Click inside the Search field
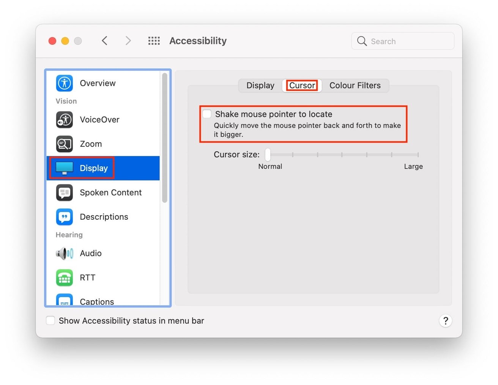This screenshot has width=498, height=385. click(402, 41)
